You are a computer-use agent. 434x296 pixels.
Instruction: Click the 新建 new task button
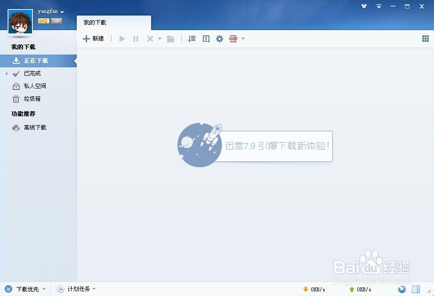(93, 39)
